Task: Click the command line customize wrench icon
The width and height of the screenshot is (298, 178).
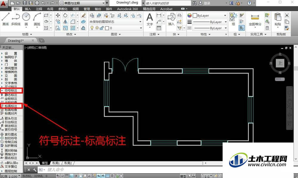Action: point(35,170)
